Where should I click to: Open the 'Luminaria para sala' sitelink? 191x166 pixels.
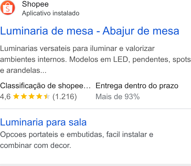pos(43,122)
